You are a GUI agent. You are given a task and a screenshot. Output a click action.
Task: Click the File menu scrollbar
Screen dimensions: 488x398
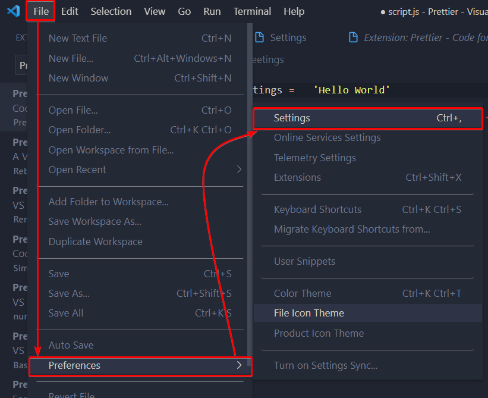coord(250,195)
